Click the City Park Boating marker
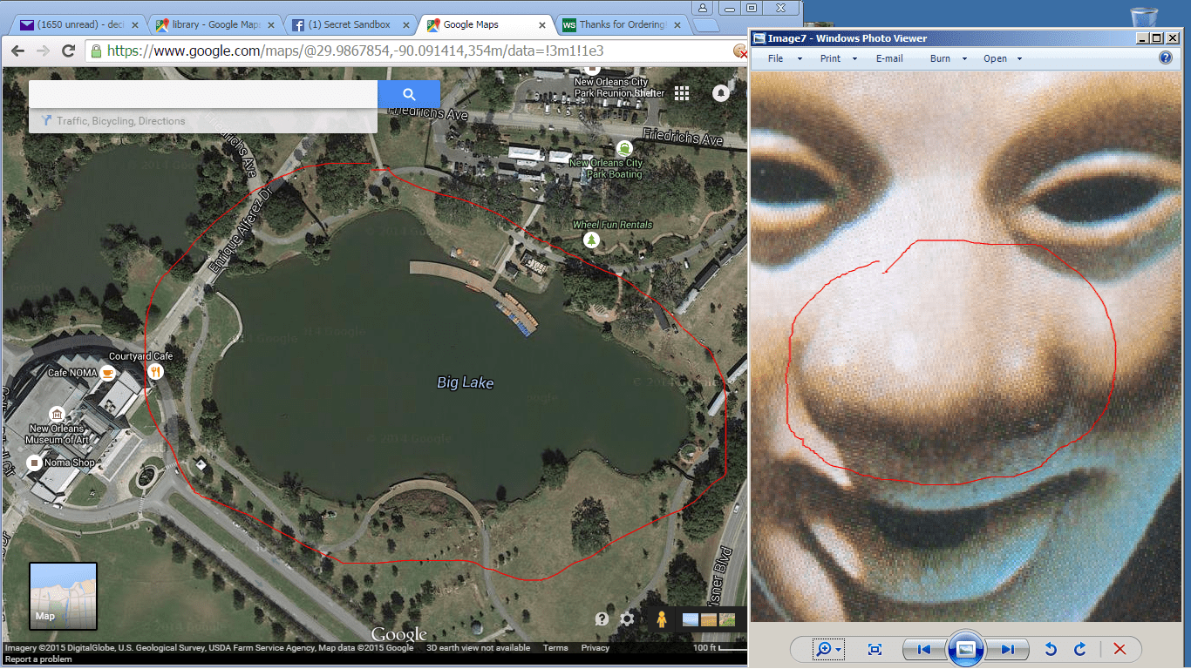Image resolution: width=1191 pixels, height=669 pixels. click(623, 148)
